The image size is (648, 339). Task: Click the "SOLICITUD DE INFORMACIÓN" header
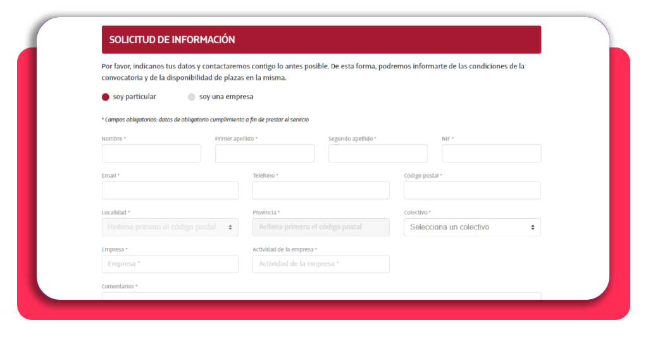click(x=321, y=40)
